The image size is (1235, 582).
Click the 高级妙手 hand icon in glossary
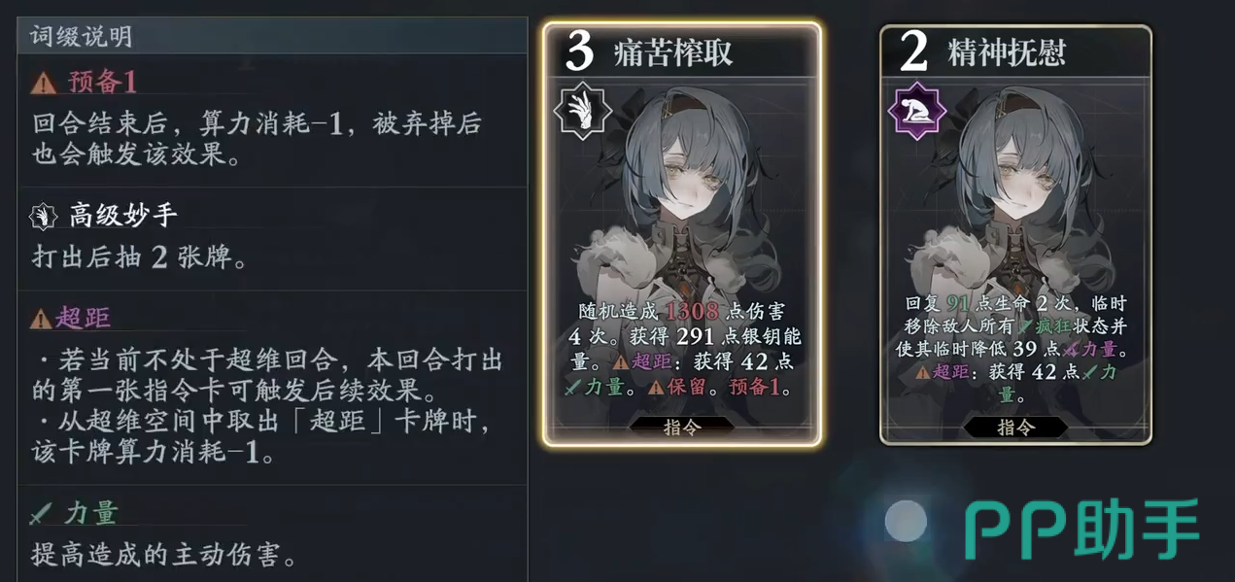pyautogui.click(x=44, y=216)
